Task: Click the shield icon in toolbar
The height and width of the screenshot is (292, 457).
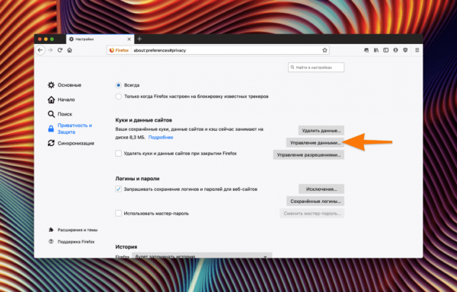Action: tap(405, 50)
